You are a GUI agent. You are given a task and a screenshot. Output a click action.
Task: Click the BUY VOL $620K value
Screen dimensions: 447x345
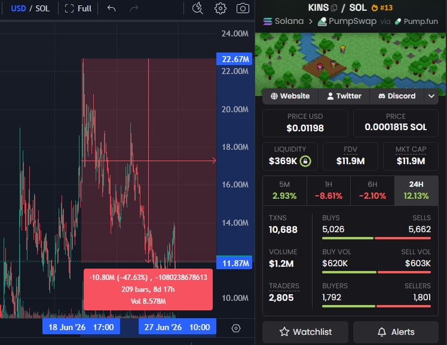click(x=335, y=263)
